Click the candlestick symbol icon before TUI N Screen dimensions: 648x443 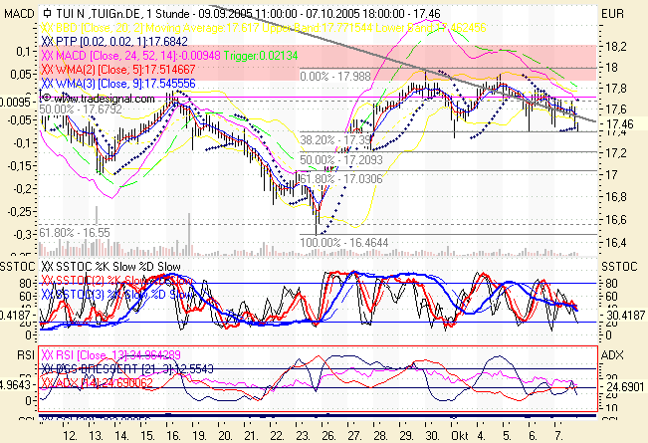[x=47, y=13]
